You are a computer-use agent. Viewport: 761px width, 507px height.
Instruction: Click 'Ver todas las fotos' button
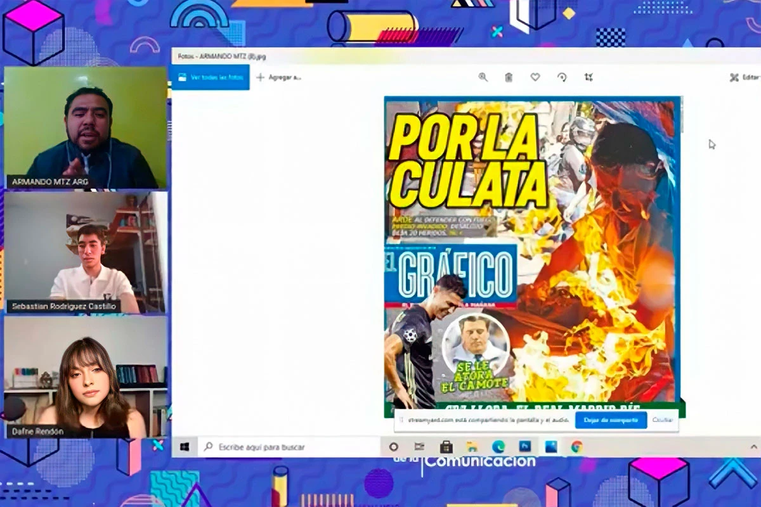211,77
